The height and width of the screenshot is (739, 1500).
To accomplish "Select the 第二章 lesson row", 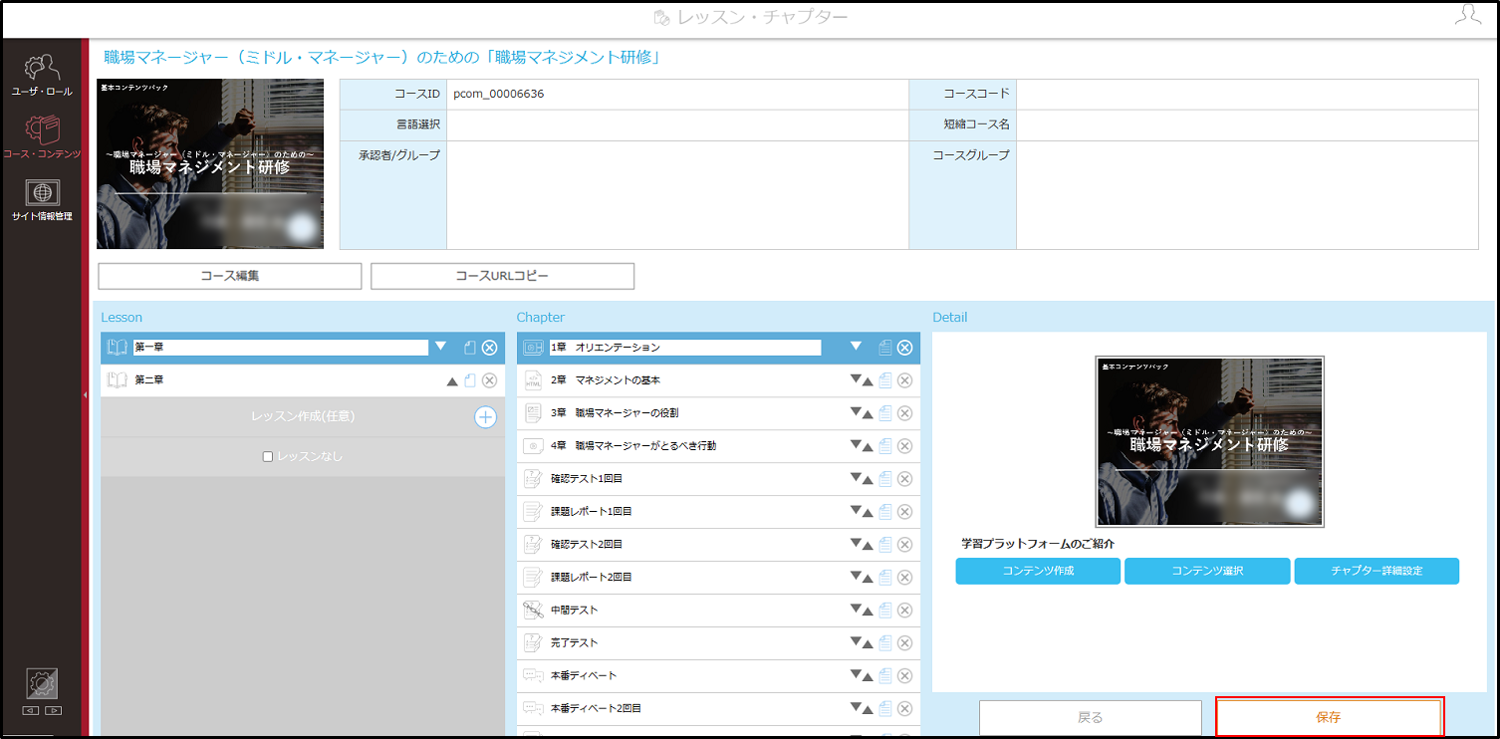I will coord(303,380).
